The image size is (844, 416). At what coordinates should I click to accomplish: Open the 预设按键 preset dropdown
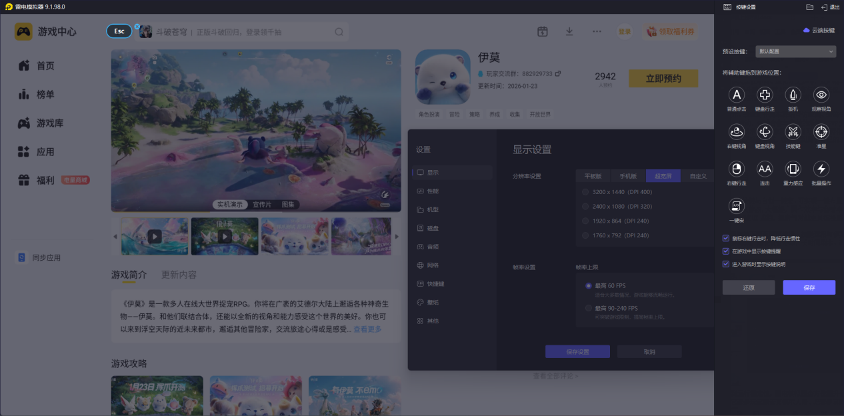coord(796,51)
